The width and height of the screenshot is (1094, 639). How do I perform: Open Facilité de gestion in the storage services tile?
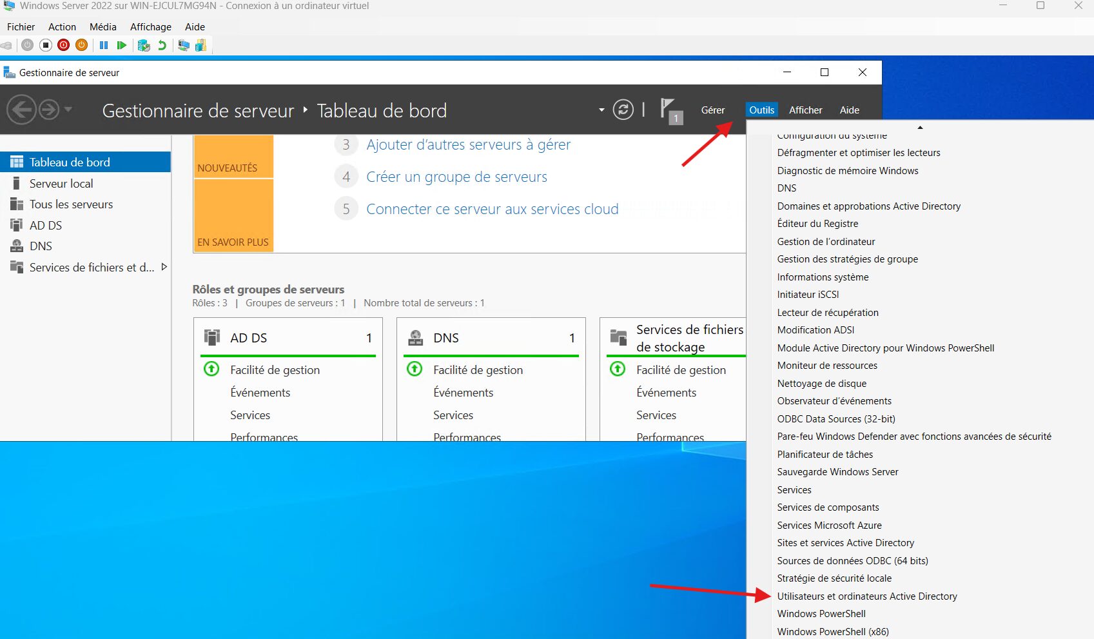coord(681,369)
